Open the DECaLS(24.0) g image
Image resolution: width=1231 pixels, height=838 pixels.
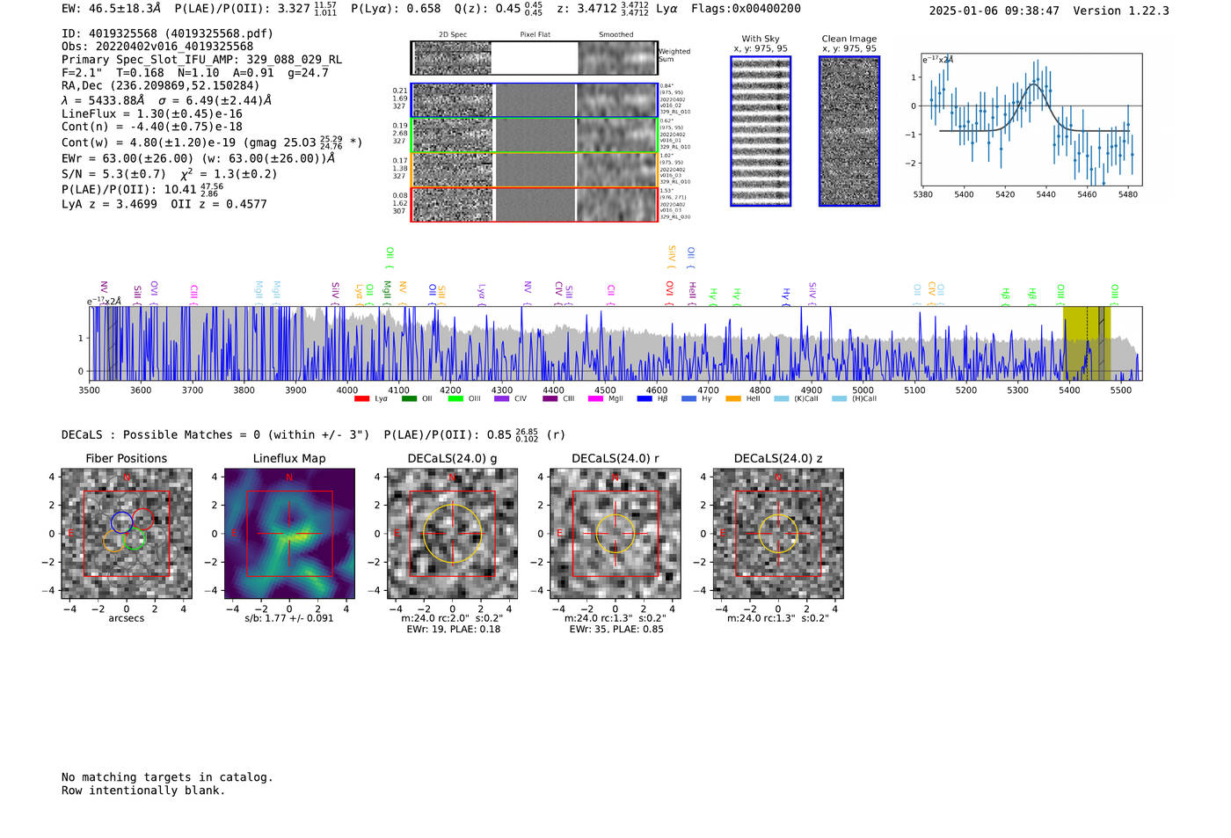coord(453,534)
